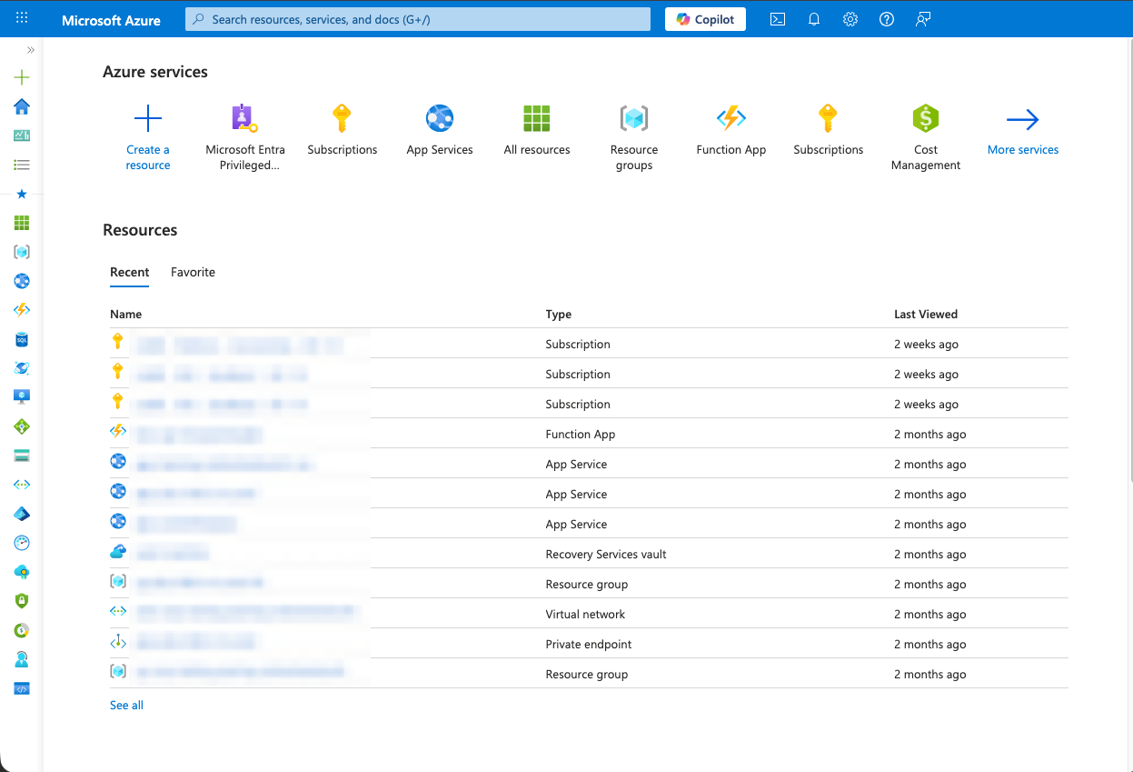The width and height of the screenshot is (1133, 772).
Task: Click the Last Viewed column header
Action: (925, 314)
